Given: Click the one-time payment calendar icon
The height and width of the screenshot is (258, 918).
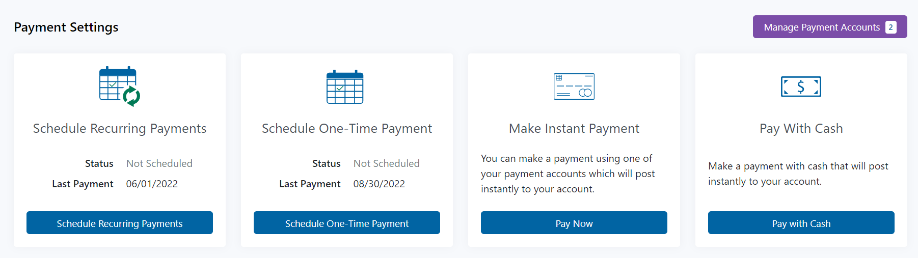Looking at the screenshot, I should (x=345, y=87).
